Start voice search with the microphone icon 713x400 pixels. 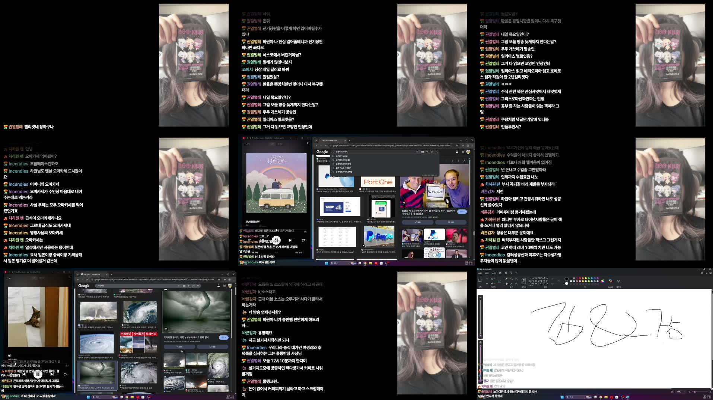click(427, 152)
